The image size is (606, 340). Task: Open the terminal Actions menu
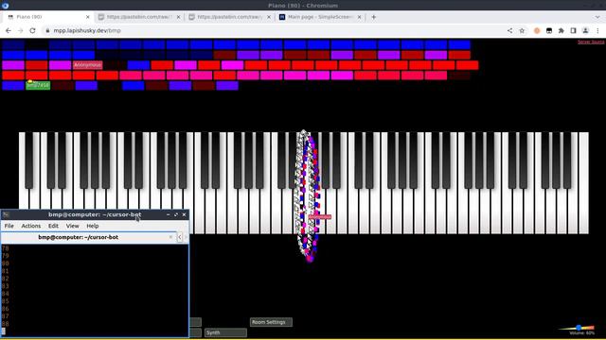coord(31,226)
